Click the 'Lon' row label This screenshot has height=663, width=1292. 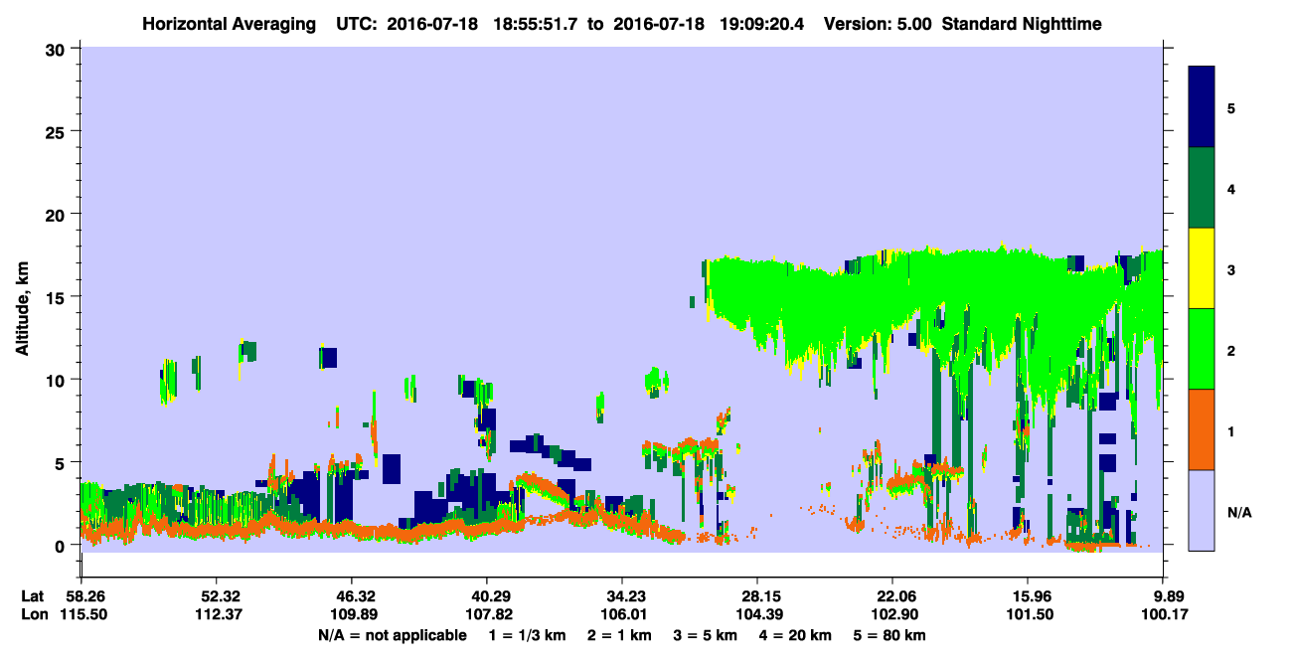34,615
